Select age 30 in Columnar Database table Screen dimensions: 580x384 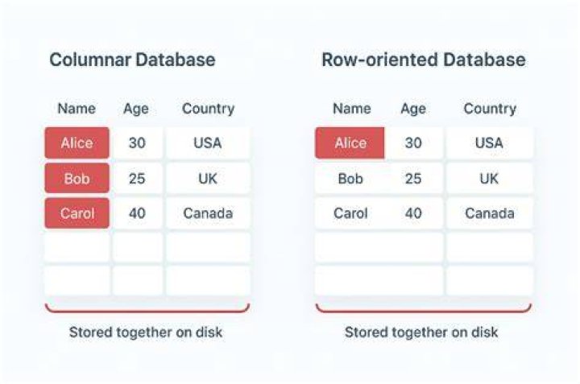137,142
